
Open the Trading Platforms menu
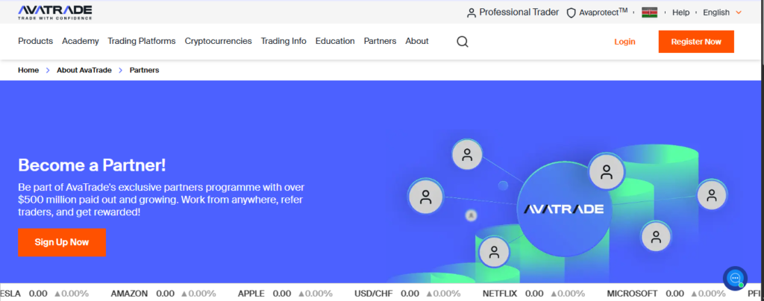142,41
